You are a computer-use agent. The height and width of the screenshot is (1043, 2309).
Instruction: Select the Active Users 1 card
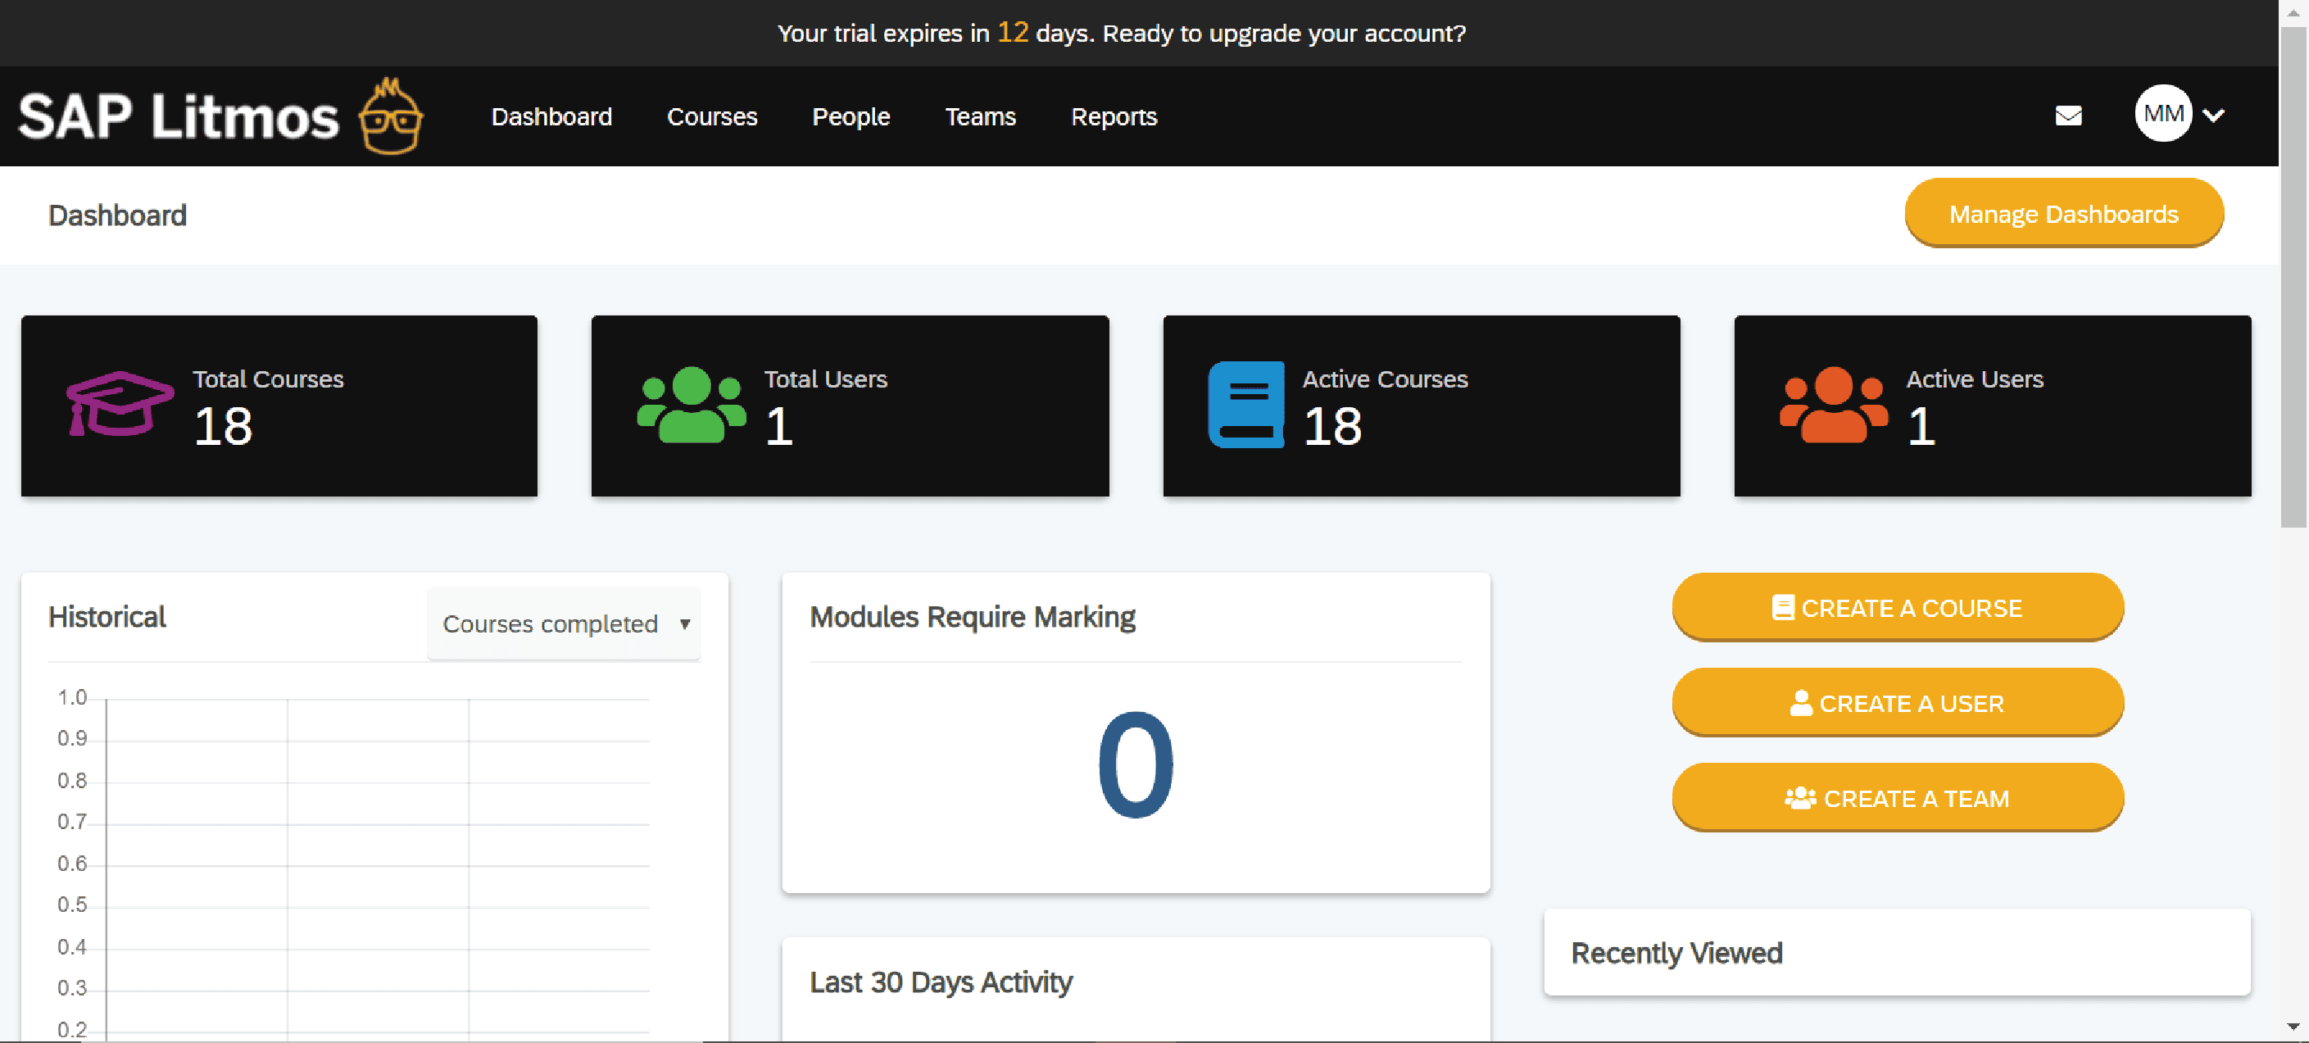[1992, 406]
